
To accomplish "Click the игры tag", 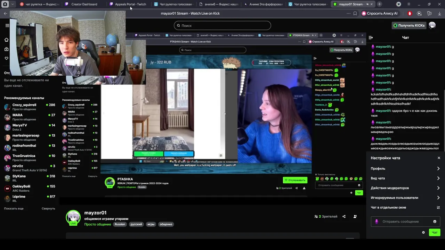I will [151, 224].
